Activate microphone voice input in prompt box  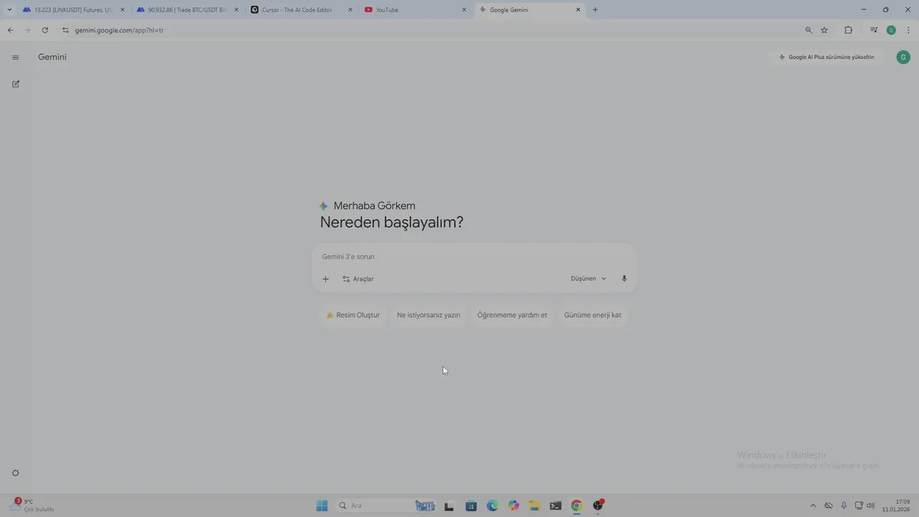tap(624, 279)
